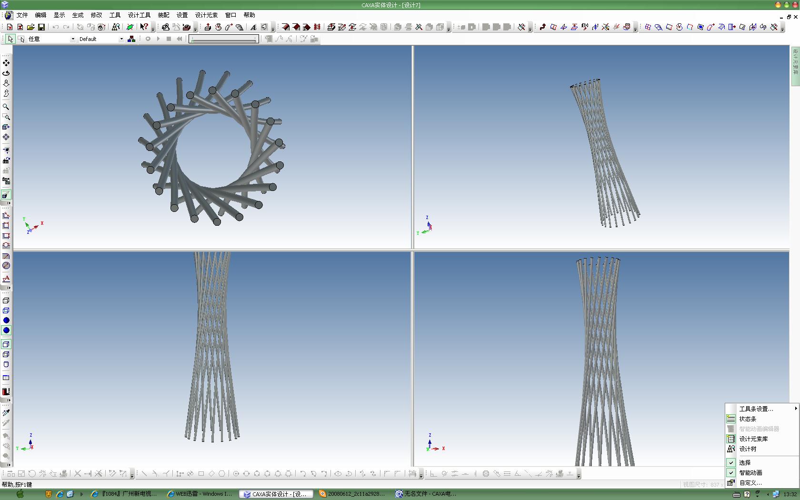This screenshot has width=800, height=500.
Task: Click the animation record circle button
Action: click(148, 39)
